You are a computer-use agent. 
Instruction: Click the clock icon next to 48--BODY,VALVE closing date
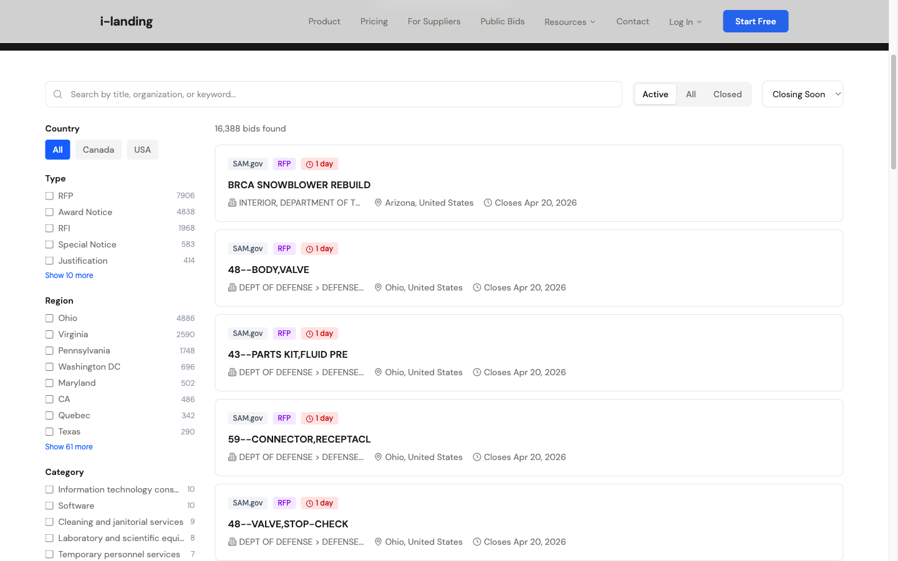pyautogui.click(x=477, y=287)
